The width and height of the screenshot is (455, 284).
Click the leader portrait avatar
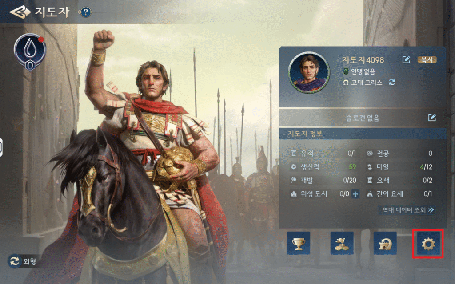309,72
